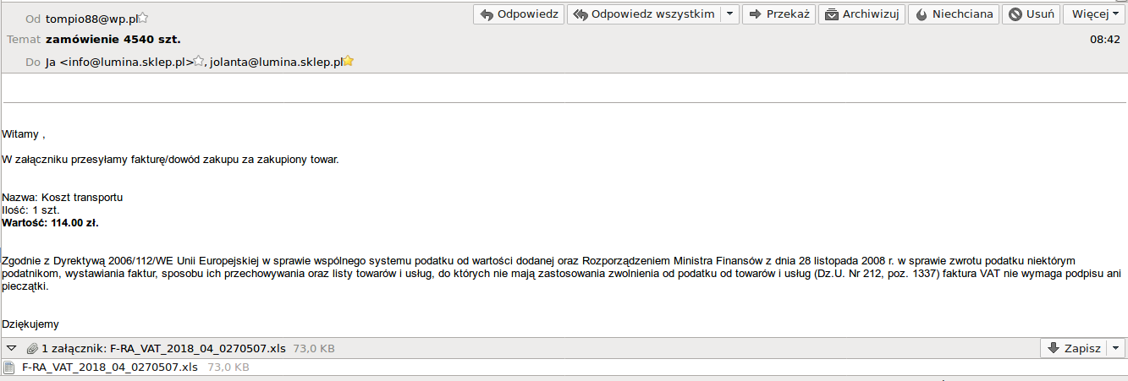Toggle the yellow star beside jolanta@lumina.sklep.pl
The image size is (1128, 381).
[348, 61]
